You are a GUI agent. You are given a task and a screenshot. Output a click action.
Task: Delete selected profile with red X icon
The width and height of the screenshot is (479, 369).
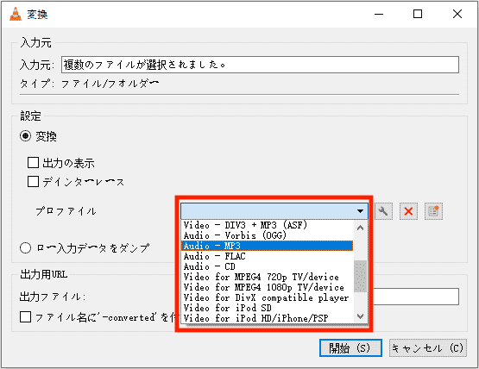point(408,211)
